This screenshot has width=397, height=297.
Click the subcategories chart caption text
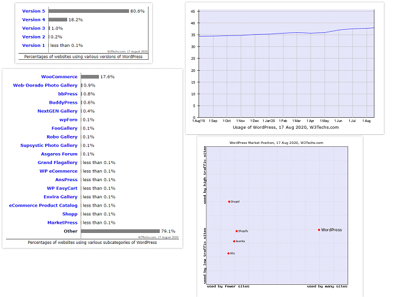coord(92,242)
